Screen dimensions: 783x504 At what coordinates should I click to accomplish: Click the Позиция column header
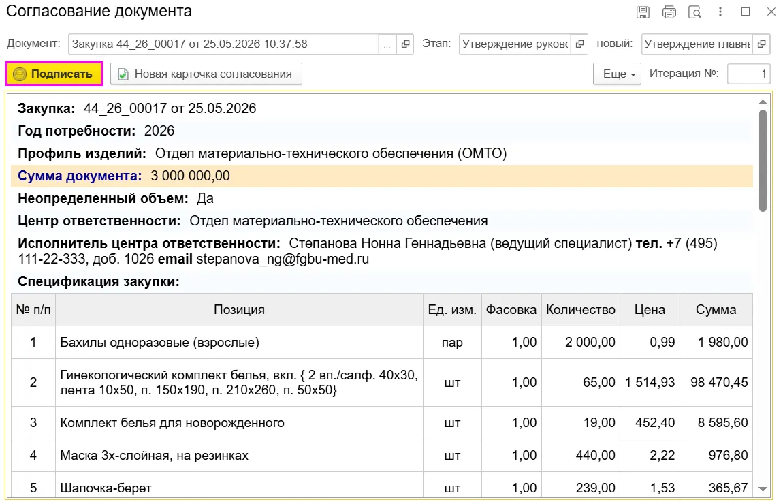[239, 310]
